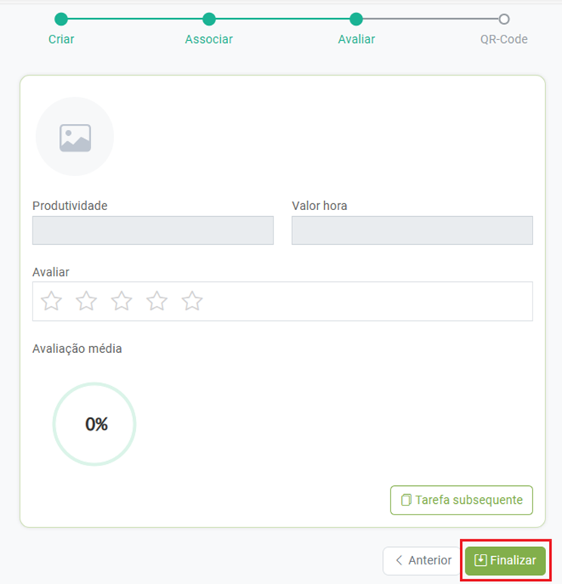Image resolution: width=562 pixels, height=584 pixels.
Task: Click the 0% average rating circle
Action: tap(94, 424)
